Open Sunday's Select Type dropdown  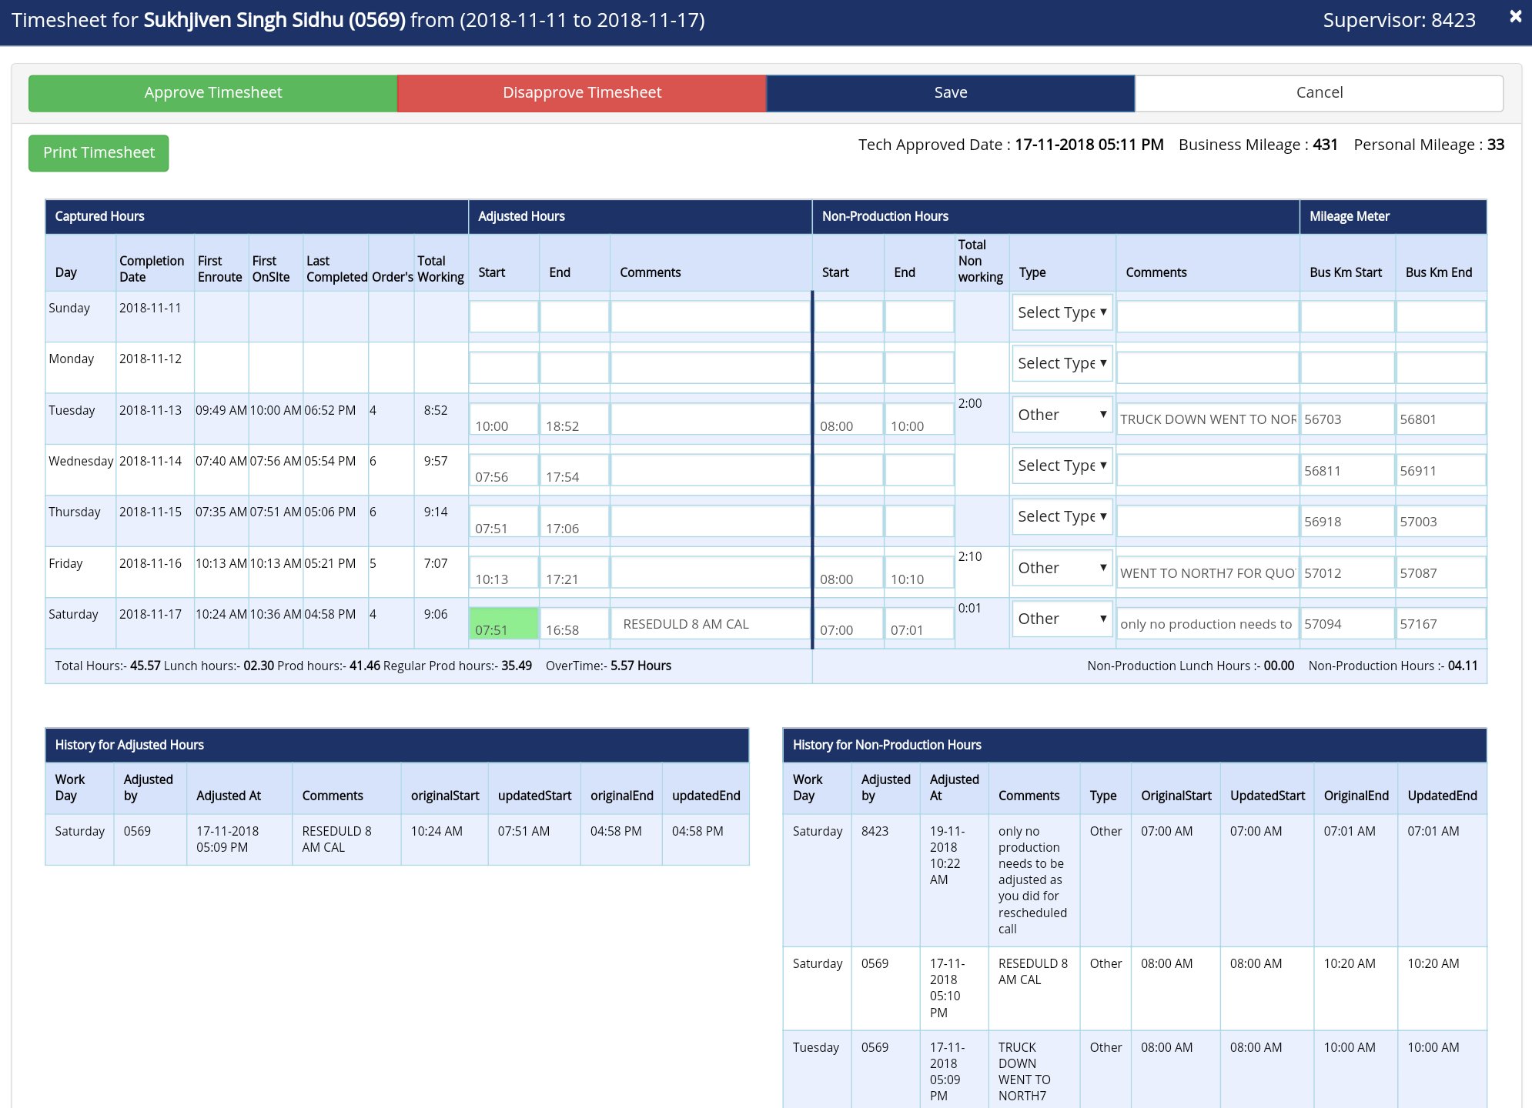coord(1062,312)
